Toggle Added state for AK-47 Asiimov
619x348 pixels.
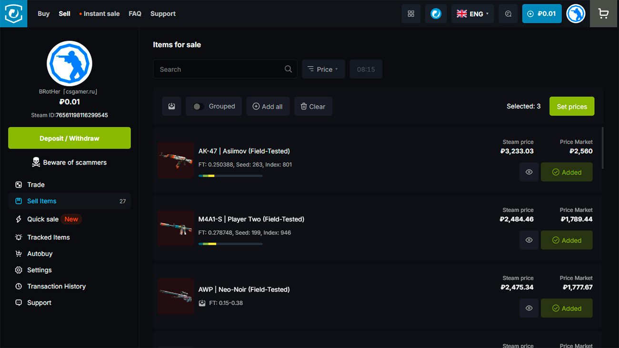pyautogui.click(x=567, y=172)
